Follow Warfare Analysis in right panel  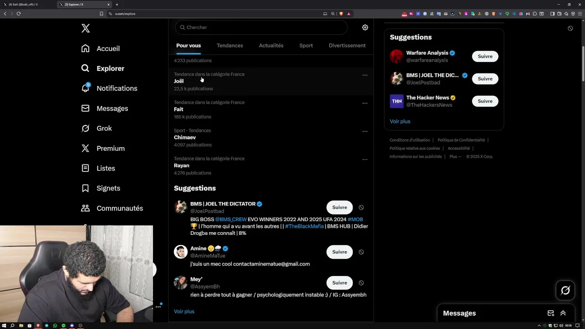[x=485, y=57]
